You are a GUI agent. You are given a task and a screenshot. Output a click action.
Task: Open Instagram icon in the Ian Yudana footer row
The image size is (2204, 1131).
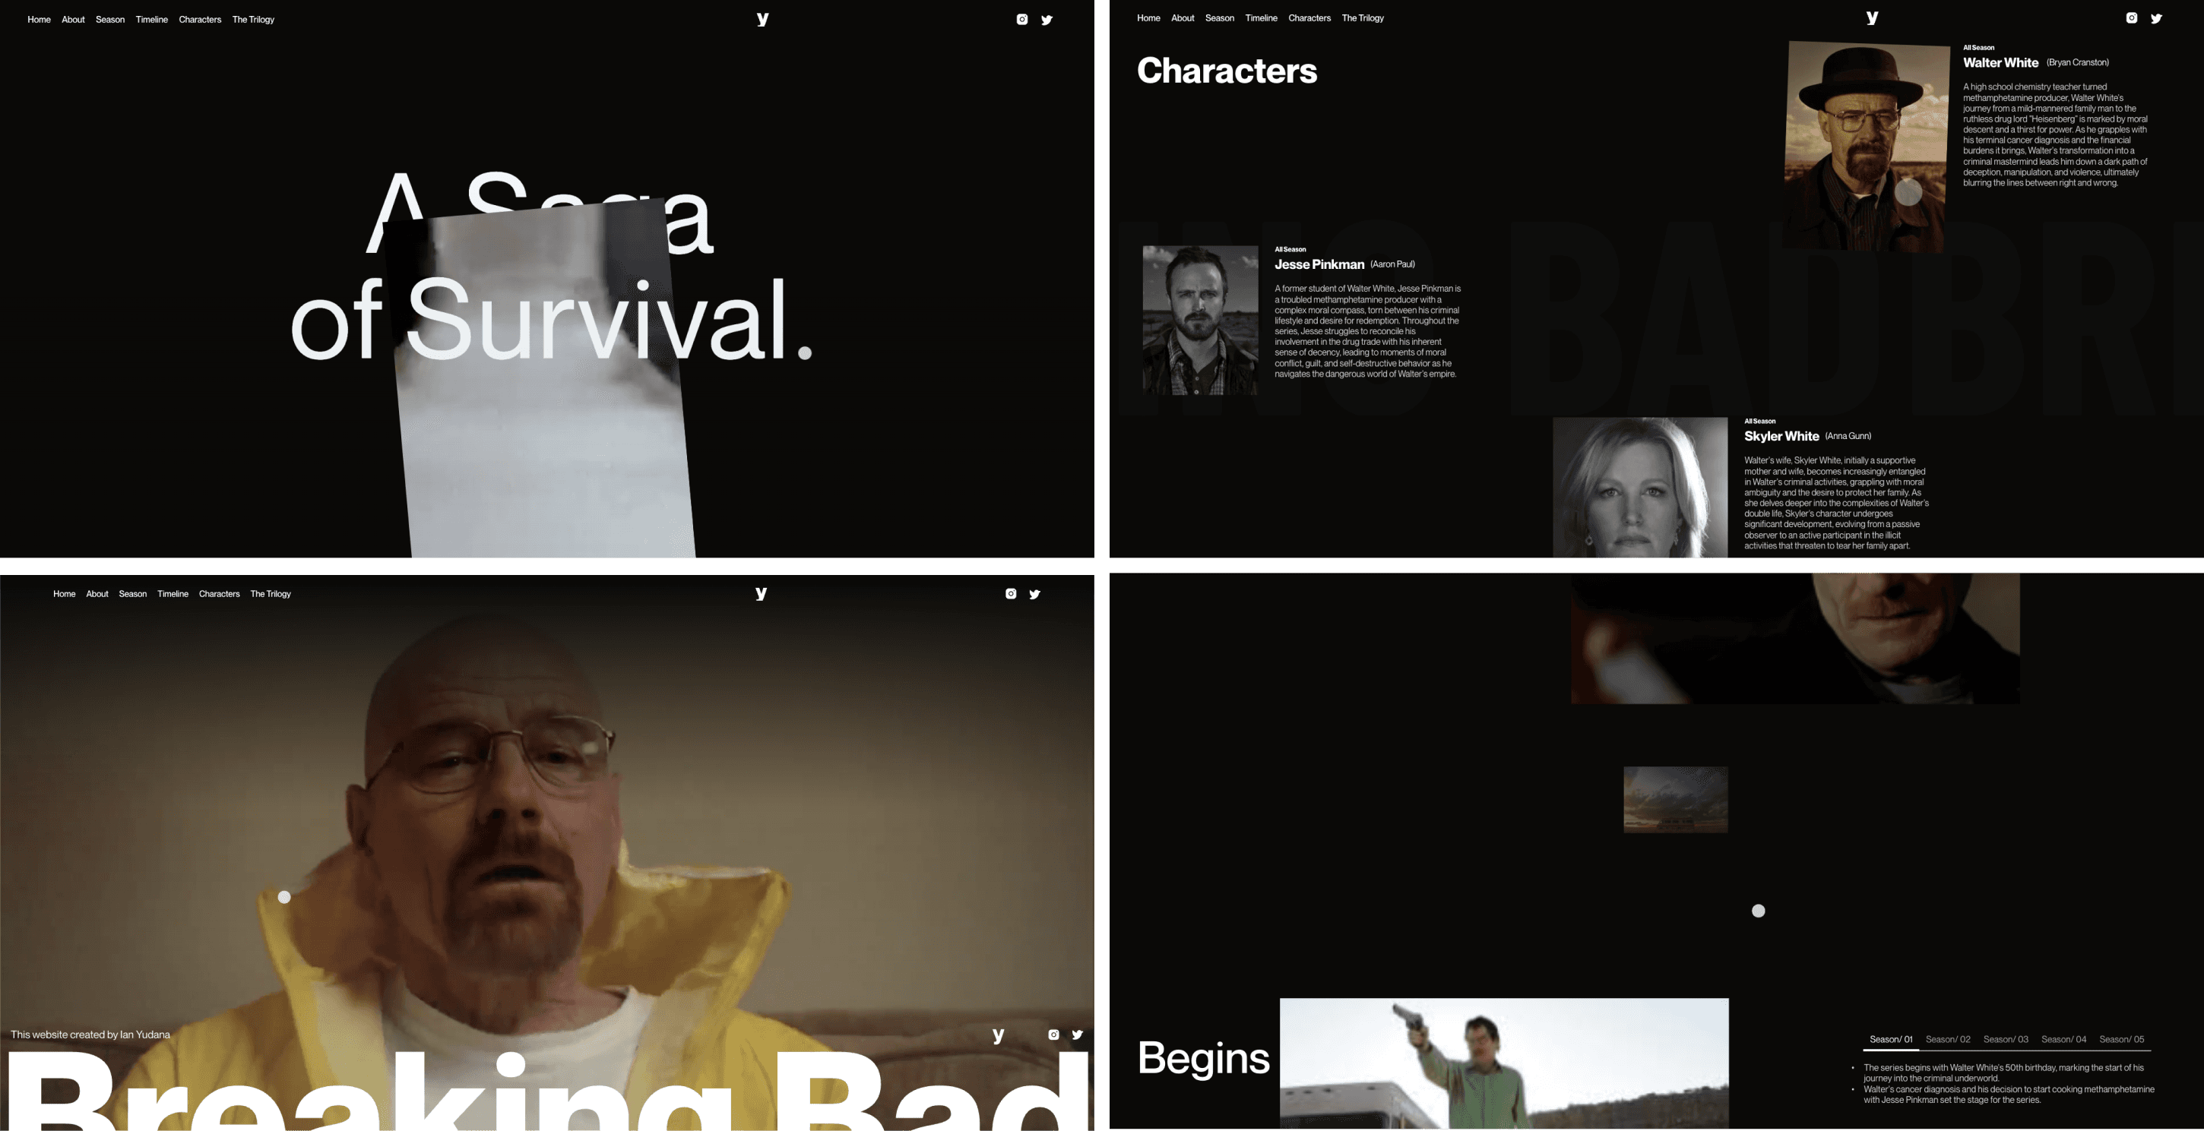[x=1053, y=1035]
